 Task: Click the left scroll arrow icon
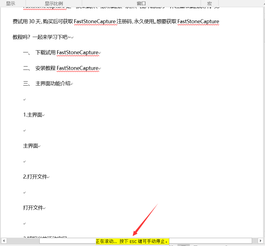pyautogui.click(x=3, y=241)
